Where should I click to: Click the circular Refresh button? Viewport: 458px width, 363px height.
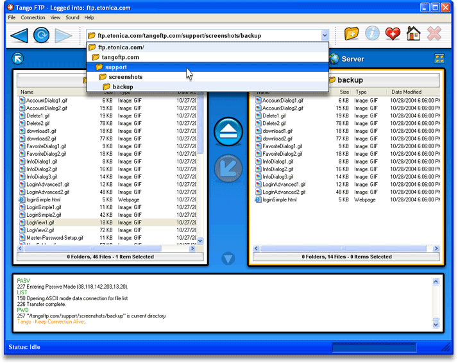[42, 35]
